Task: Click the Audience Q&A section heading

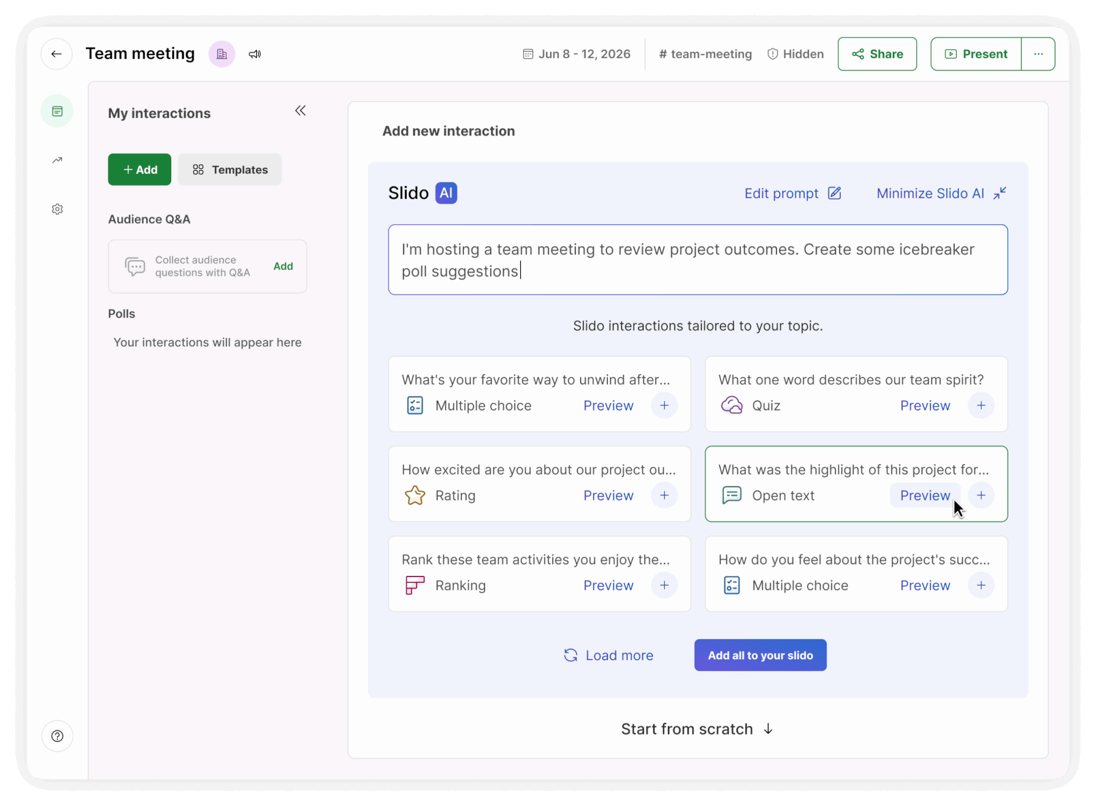Action: point(149,219)
